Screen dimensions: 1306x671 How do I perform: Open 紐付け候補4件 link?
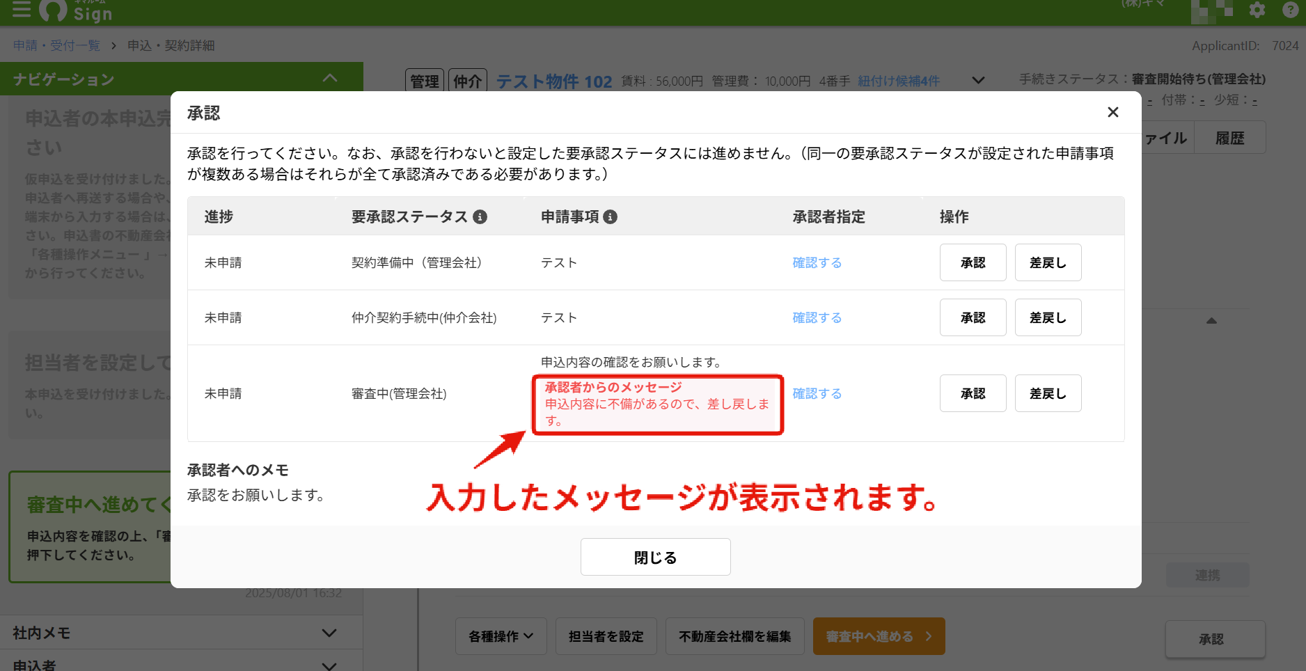pyautogui.click(x=899, y=81)
